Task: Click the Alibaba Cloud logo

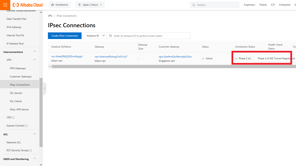Action: click(27, 5)
